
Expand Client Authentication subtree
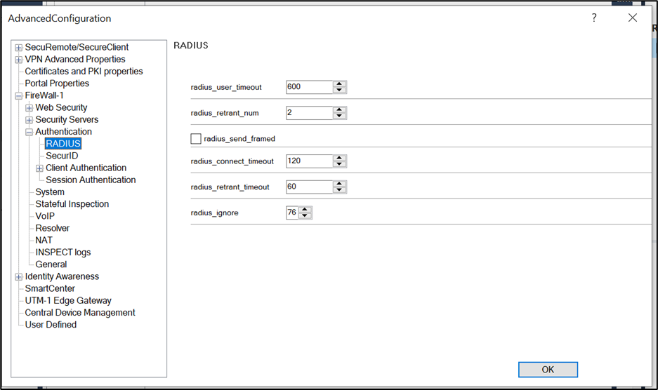(40, 168)
